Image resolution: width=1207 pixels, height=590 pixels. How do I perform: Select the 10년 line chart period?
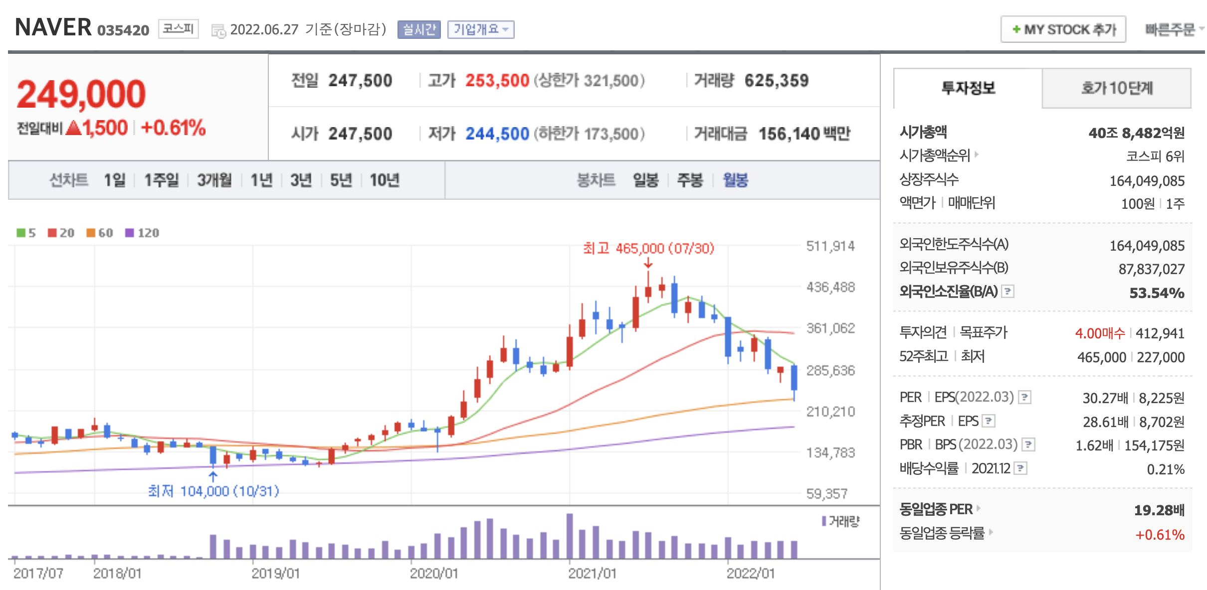[385, 180]
